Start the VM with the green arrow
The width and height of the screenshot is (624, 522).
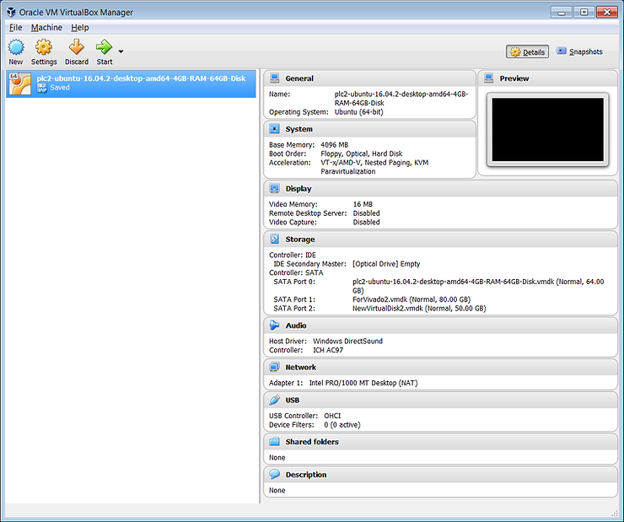[104, 47]
